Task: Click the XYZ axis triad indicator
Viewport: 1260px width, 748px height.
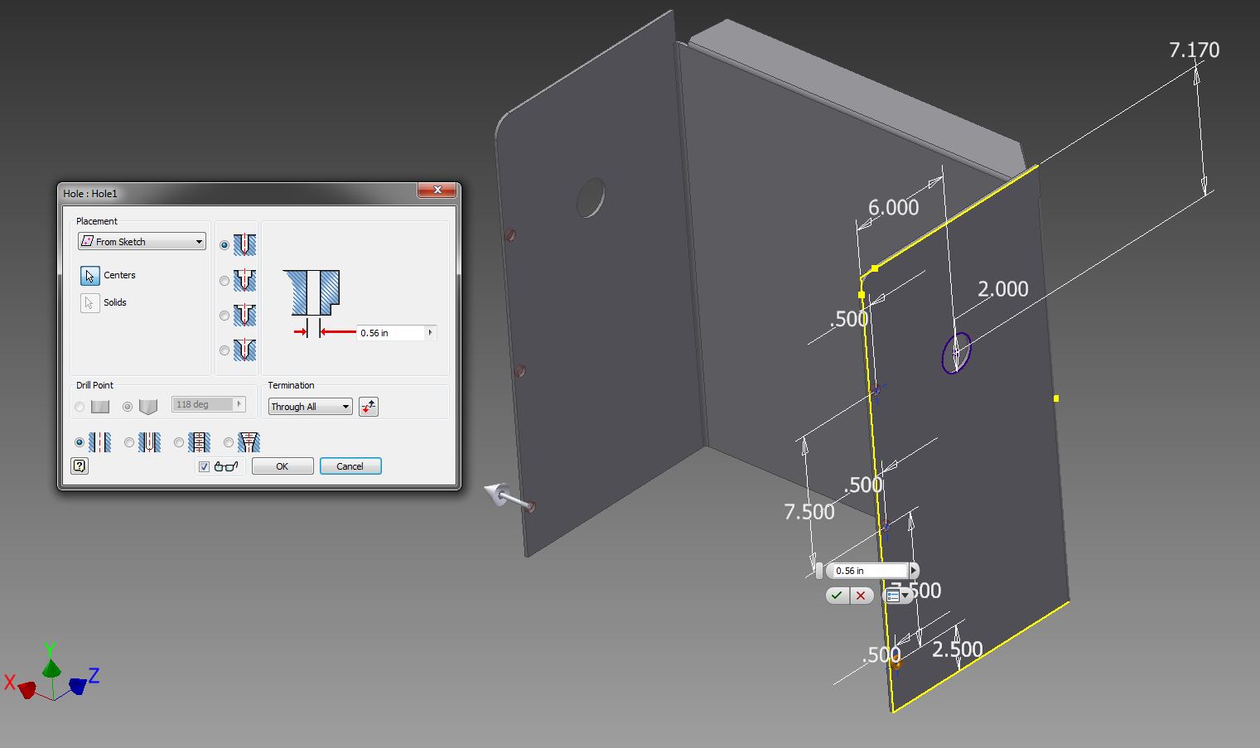Action: pos(51,673)
